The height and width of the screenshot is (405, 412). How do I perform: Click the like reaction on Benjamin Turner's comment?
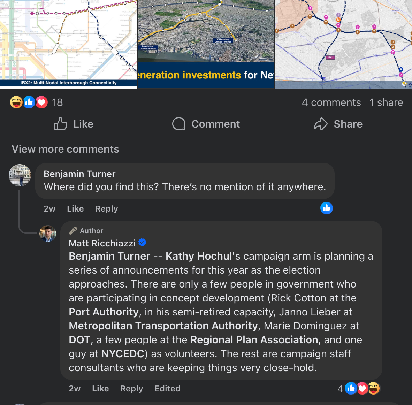click(x=327, y=208)
